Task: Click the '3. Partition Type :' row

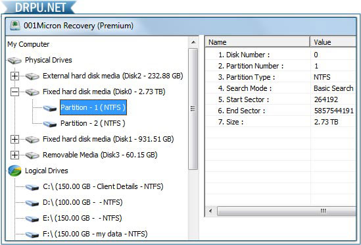Action: [281, 77]
